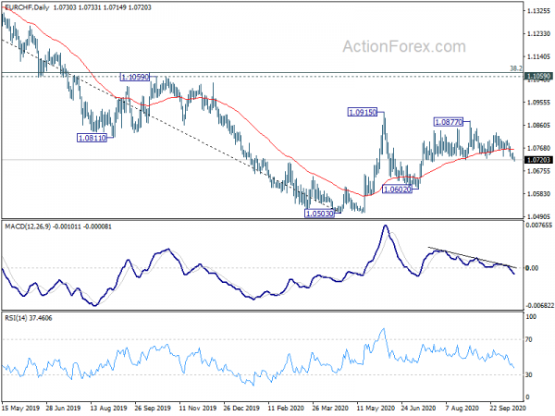The height and width of the screenshot is (416, 555).
Task: Click the 1.11405 price axis value
Action: pyautogui.click(x=538, y=56)
